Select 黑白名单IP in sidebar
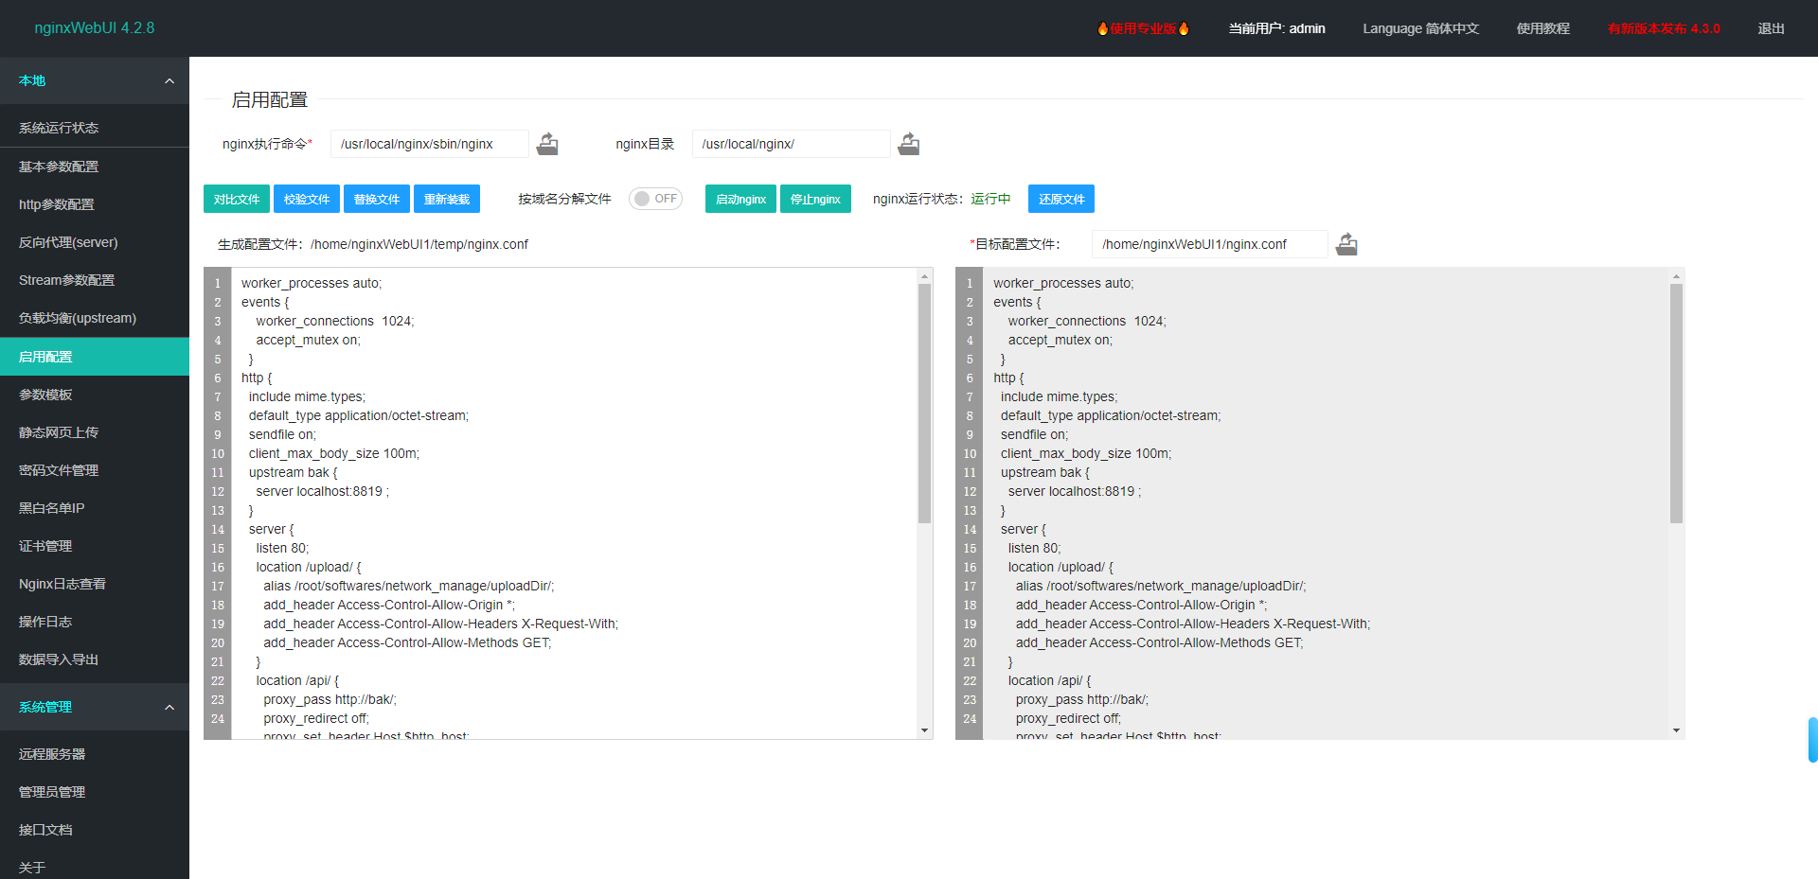 click(x=95, y=508)
